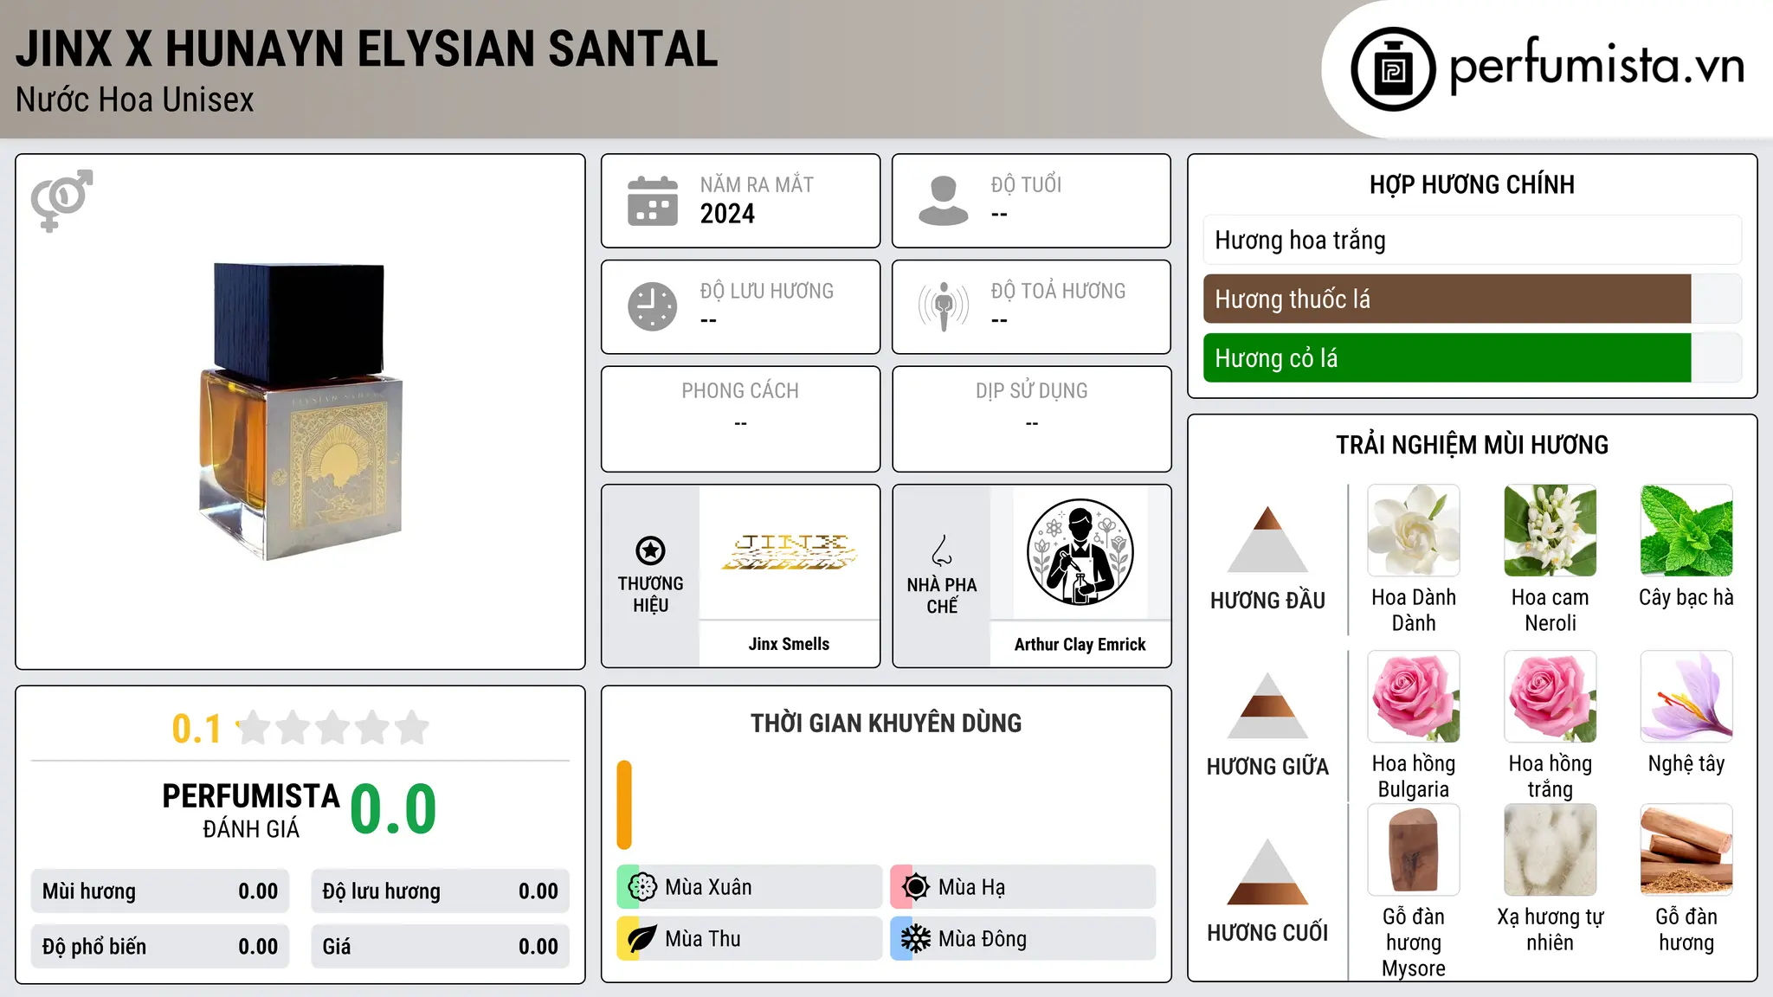The height and width of the screenshot is (997, 1773).
Task: Click the Mùi hương 0.00 score row
Action: 160,891
